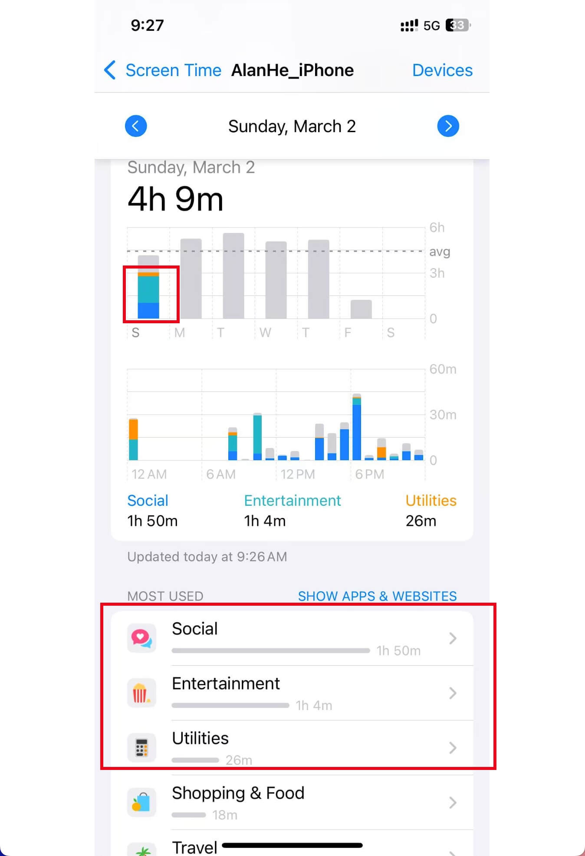Expand the Entertainment row chevron
This screenshot has height=856, width=585.
point(453,693)
